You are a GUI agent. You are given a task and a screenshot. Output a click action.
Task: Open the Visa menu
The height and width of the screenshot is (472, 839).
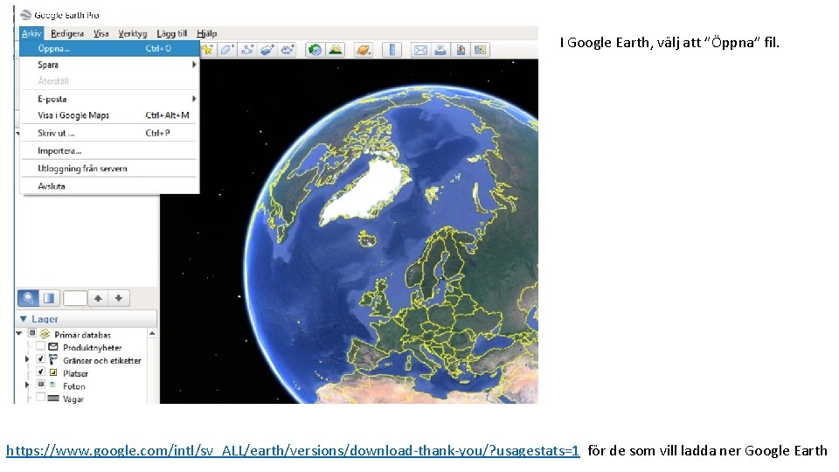pos(101,33)
